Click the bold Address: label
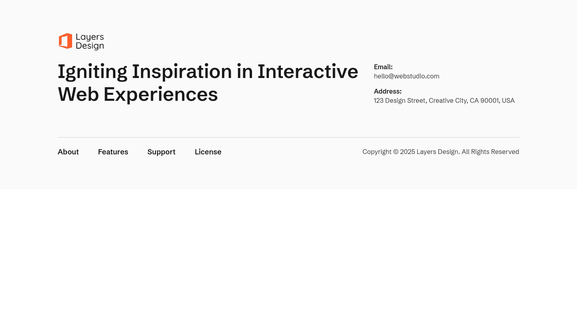This screenshot has height=324, width=577. click(x=387, y=92)
